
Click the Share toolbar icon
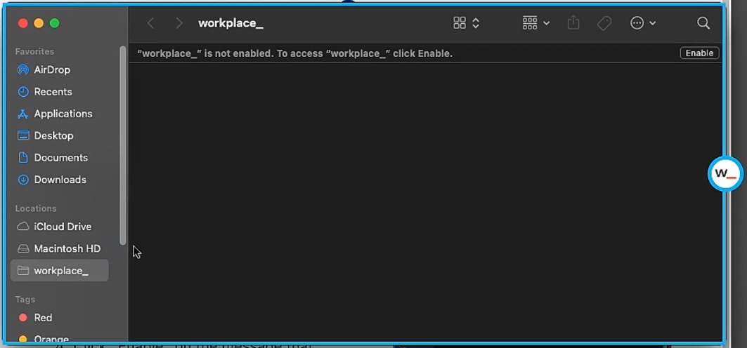[x=573, y=23]
